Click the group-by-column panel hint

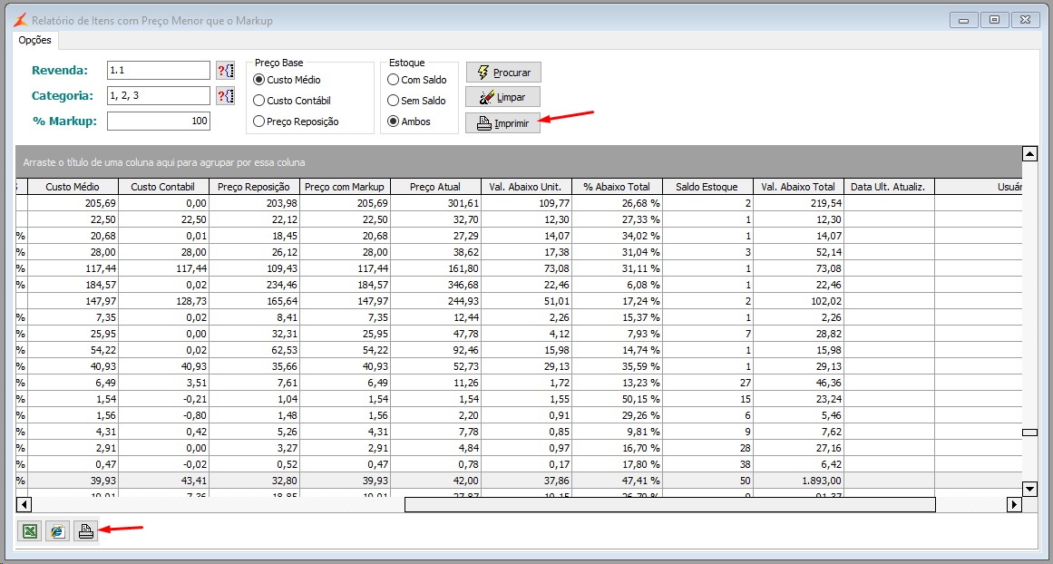click(x=164, y=162)
